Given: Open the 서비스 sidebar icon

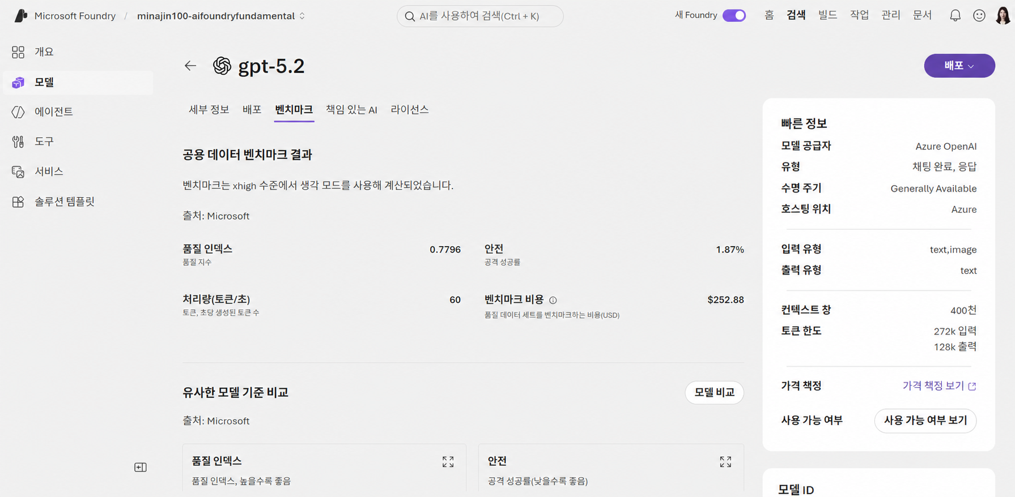Looking at the screenshot, I should [18, 172].
